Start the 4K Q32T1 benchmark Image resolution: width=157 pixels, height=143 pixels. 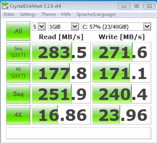point(18,73)
